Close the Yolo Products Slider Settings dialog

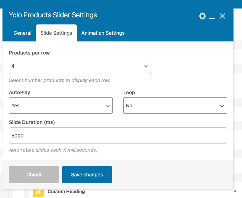coord(222,16)
